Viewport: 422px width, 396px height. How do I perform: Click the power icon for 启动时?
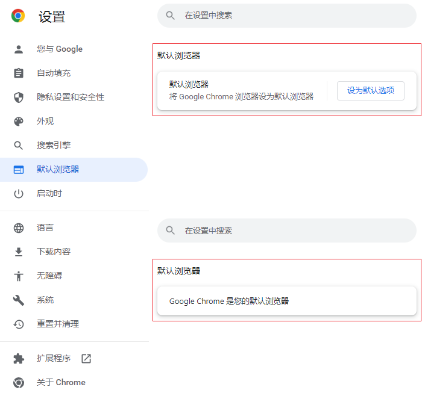tap(19, 194)
